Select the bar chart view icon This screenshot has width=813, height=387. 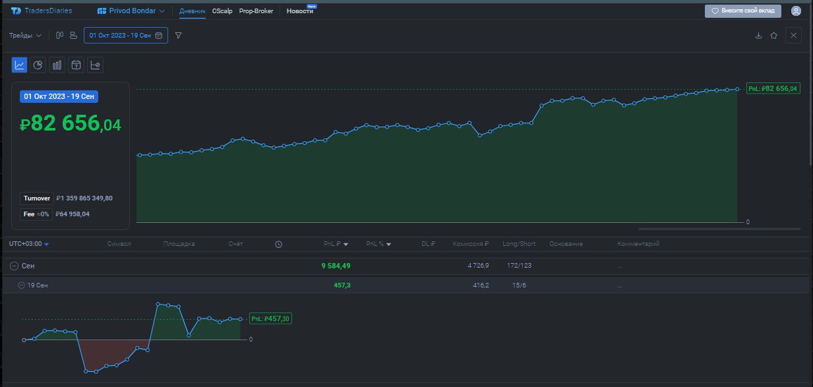point(57,65)
